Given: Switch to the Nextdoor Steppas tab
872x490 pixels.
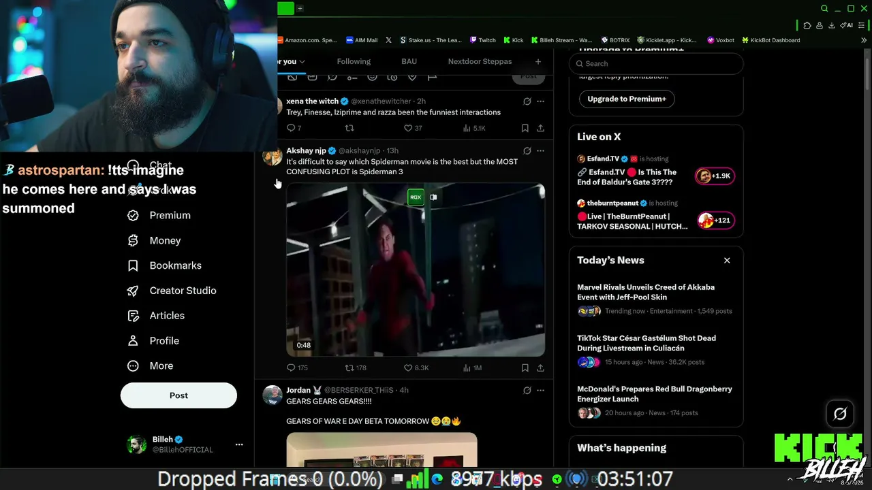Looking at the screenshot, I should 480,61.
